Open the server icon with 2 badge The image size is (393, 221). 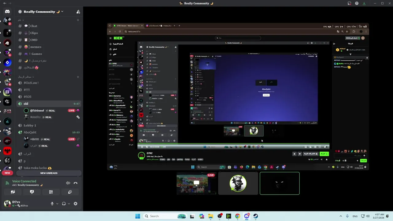click(x=7, y=22)
